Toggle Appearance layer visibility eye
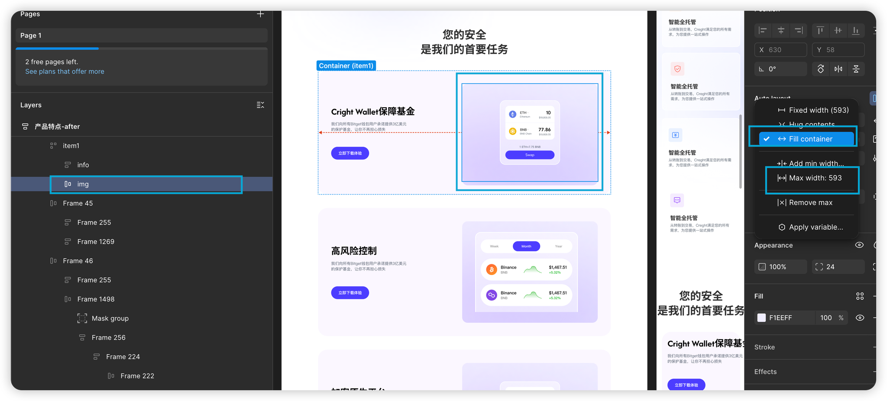Screen dimensions: 887x401 859,245
